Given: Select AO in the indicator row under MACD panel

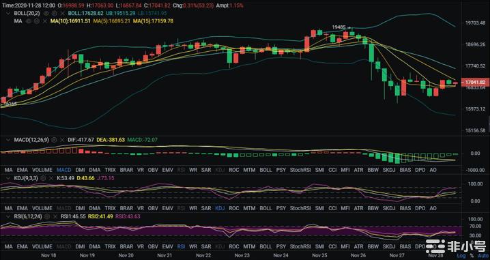Looking at the screenshot, I should [x=433, y=170].
